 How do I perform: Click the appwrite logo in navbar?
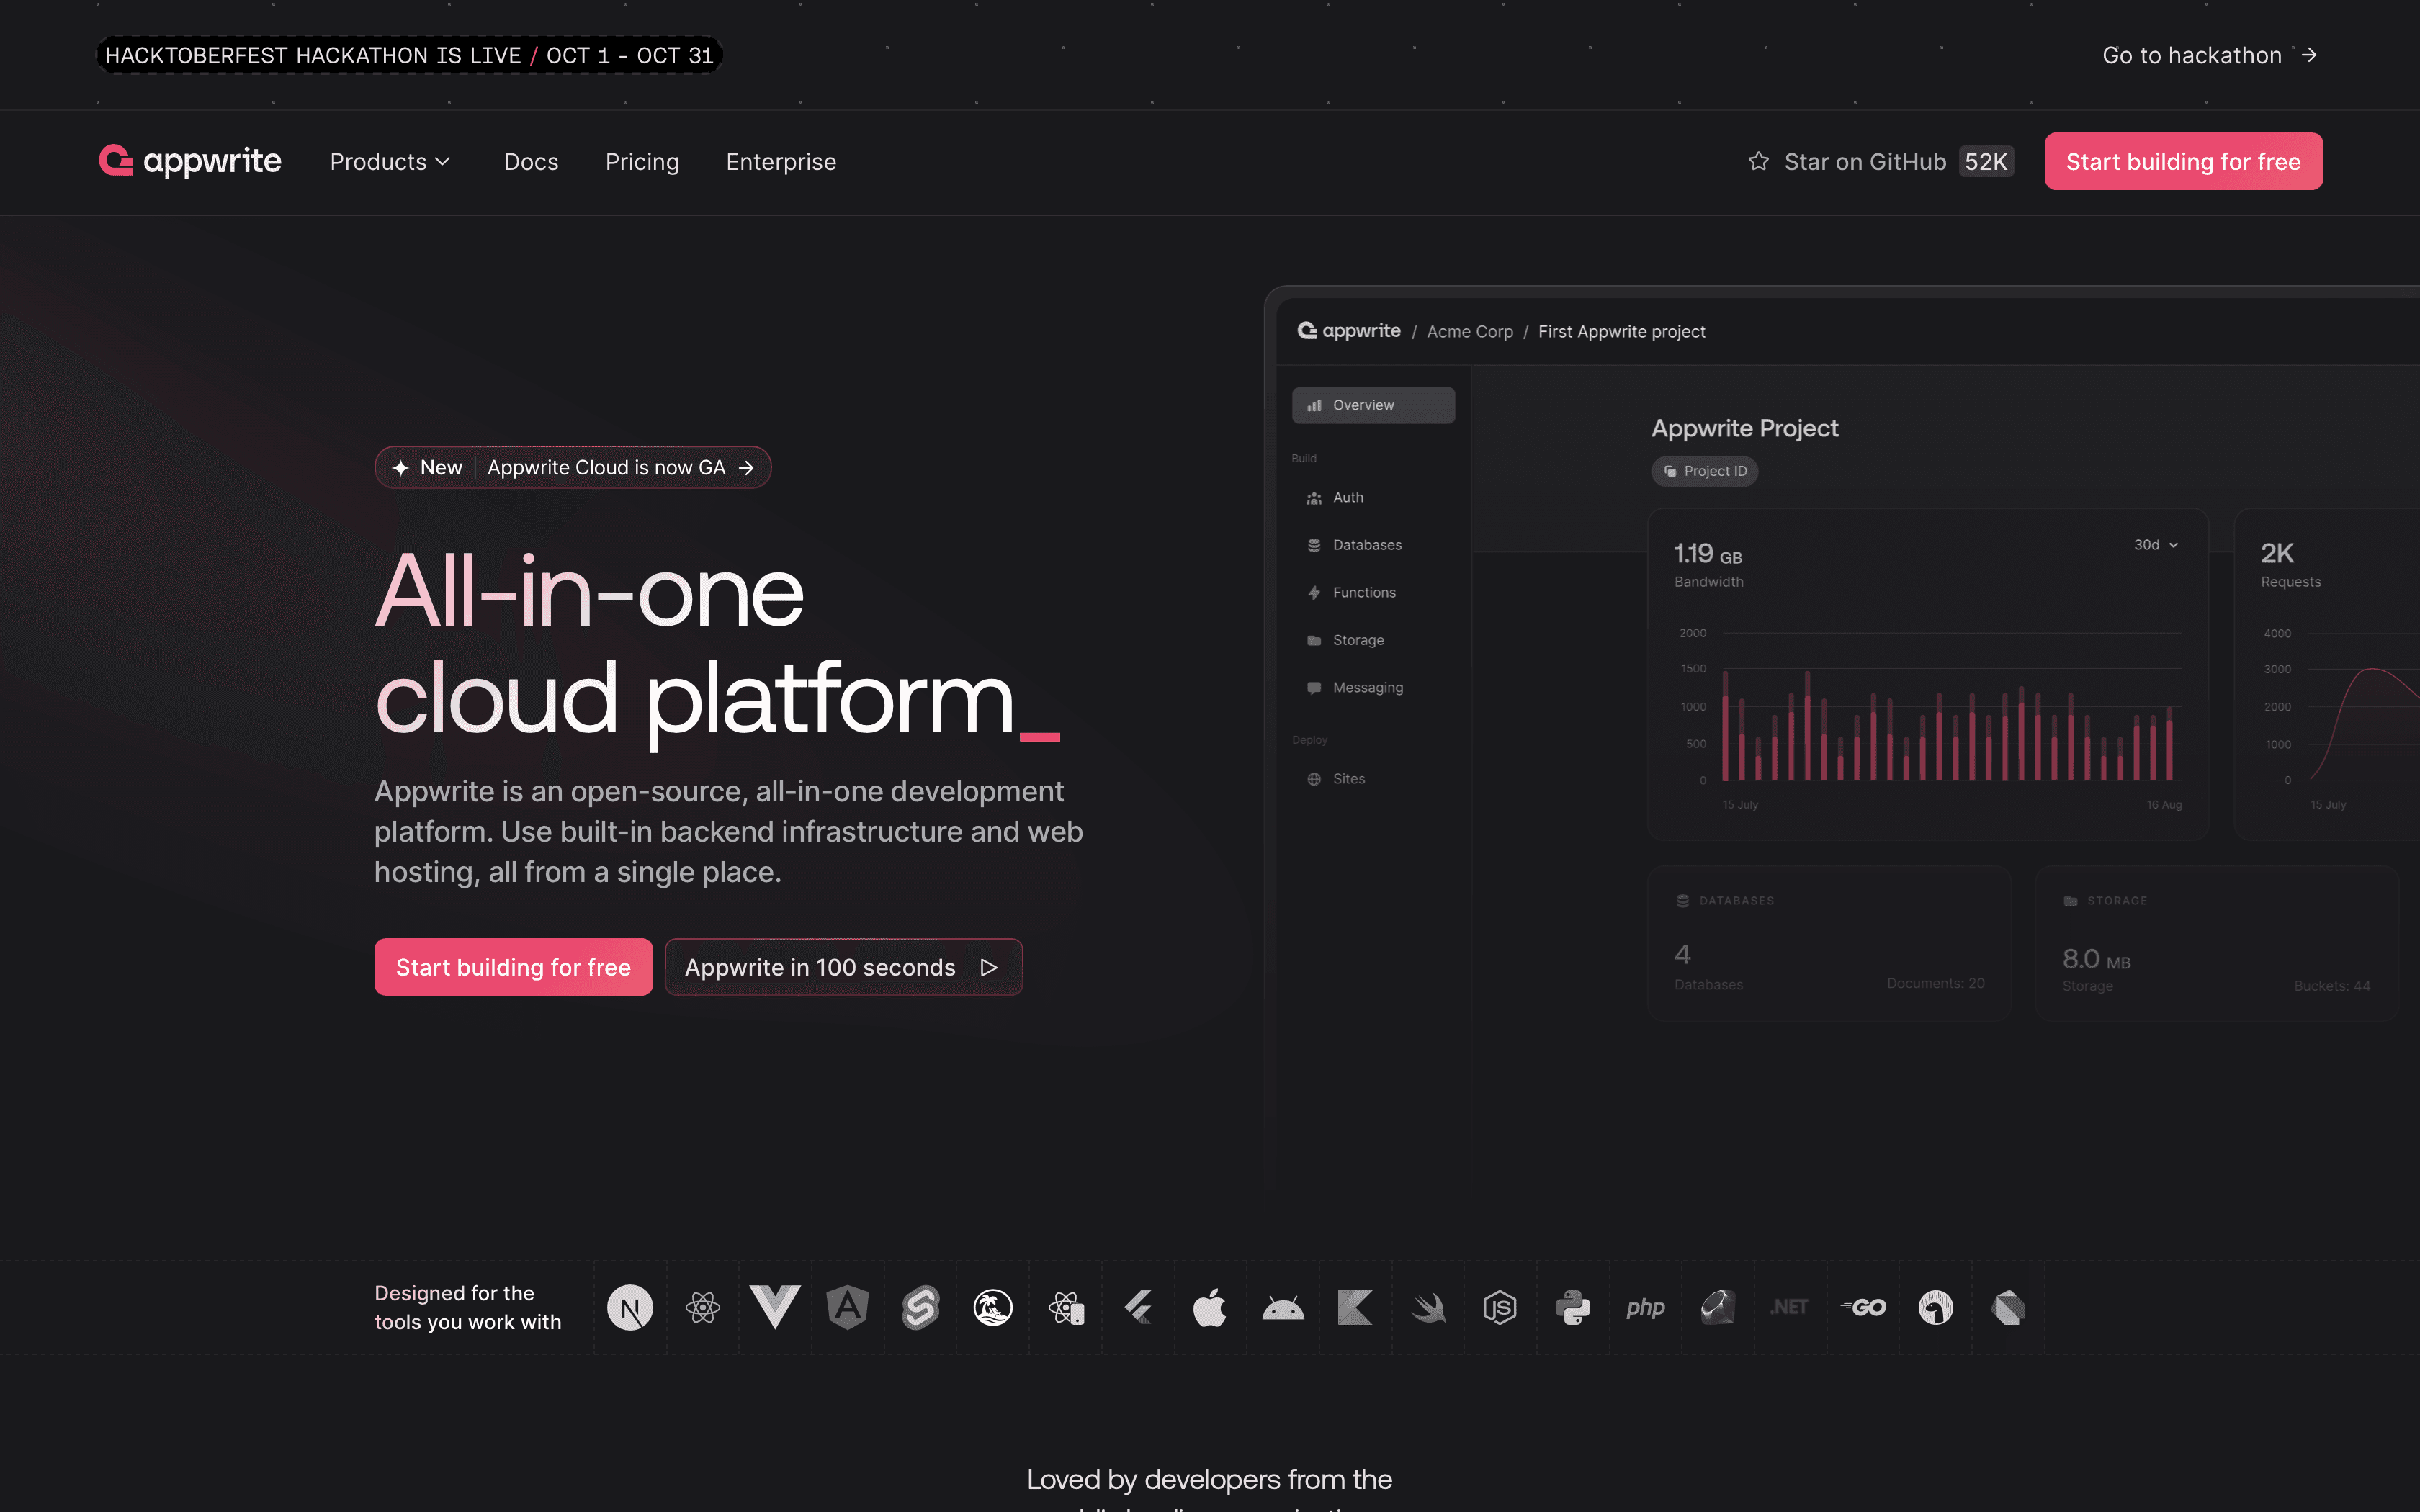point(190,160)
